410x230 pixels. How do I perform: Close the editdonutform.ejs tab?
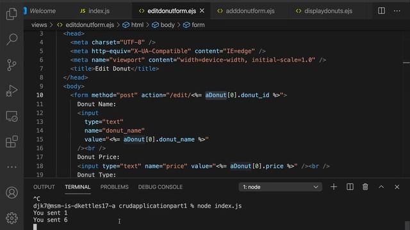coord(202,11)
